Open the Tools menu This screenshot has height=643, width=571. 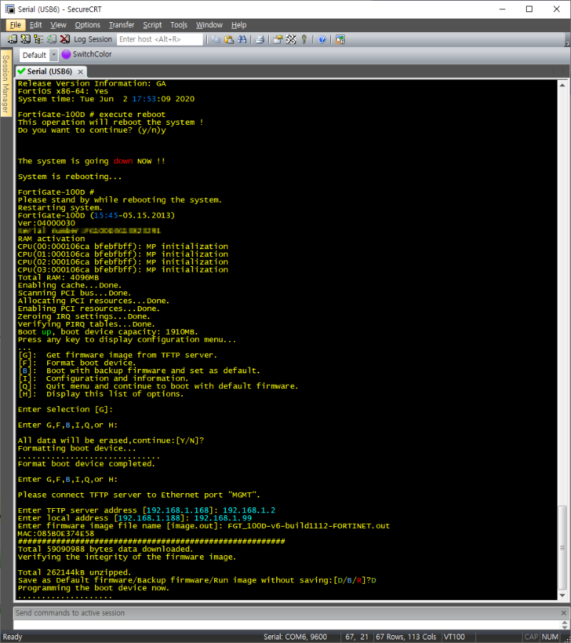click(x=179, y=25)
